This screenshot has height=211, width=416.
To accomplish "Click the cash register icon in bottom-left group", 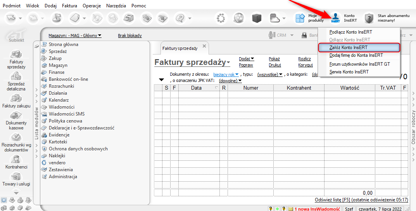I will (20, 200).
